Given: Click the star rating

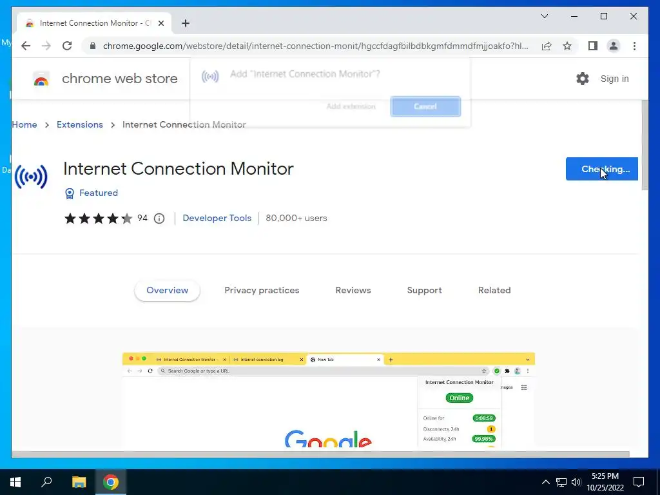Looking at the screenshot, I should coord(98,218).
